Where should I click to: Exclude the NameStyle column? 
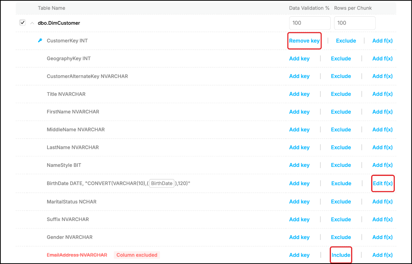[x=341, y=165]
